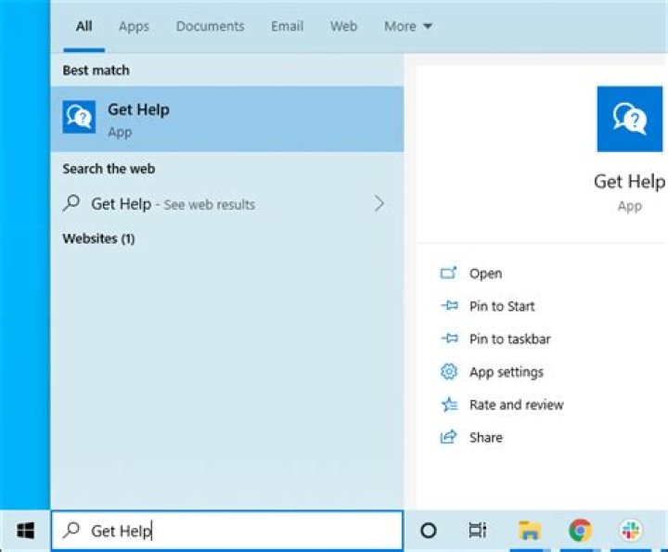Pin Get Help to taskbar
668x552 pixels.
(509, 339)
